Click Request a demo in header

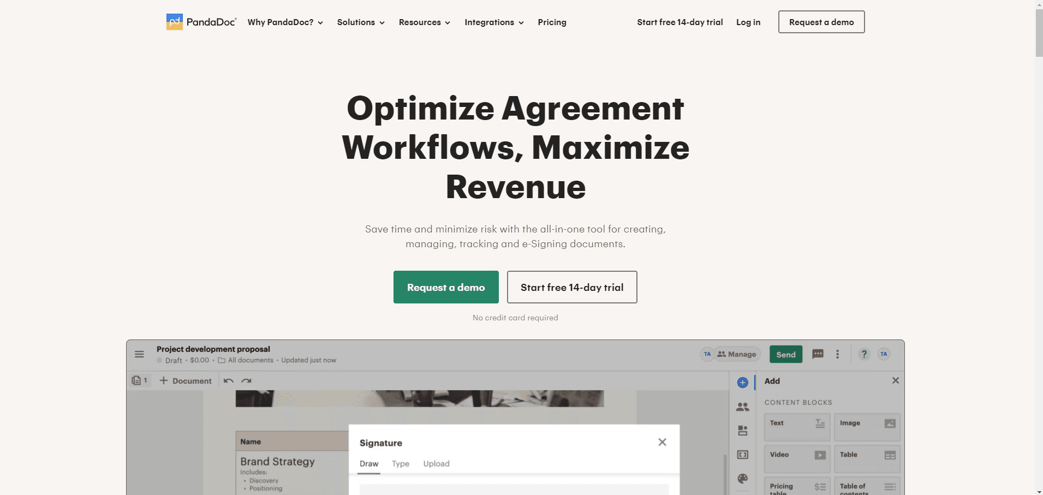point(821,22)
